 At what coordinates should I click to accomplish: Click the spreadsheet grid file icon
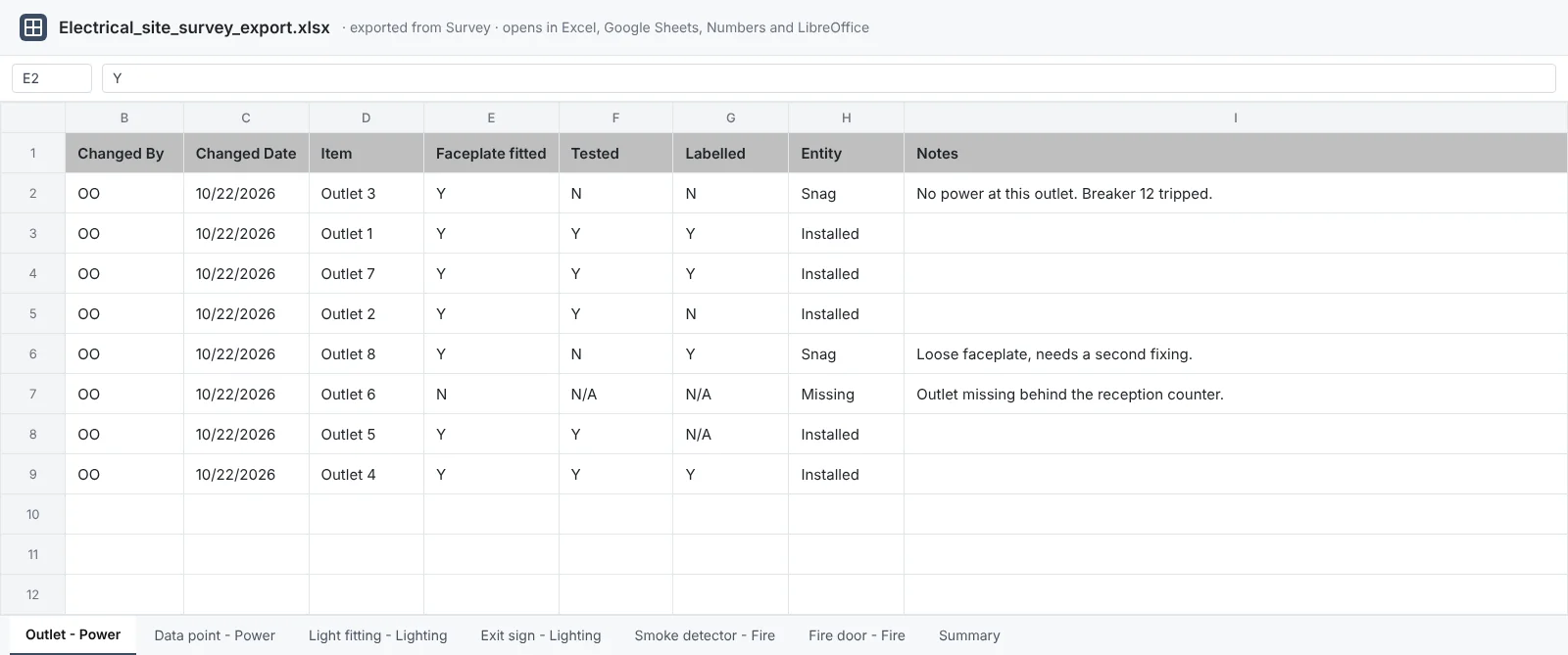33,27
